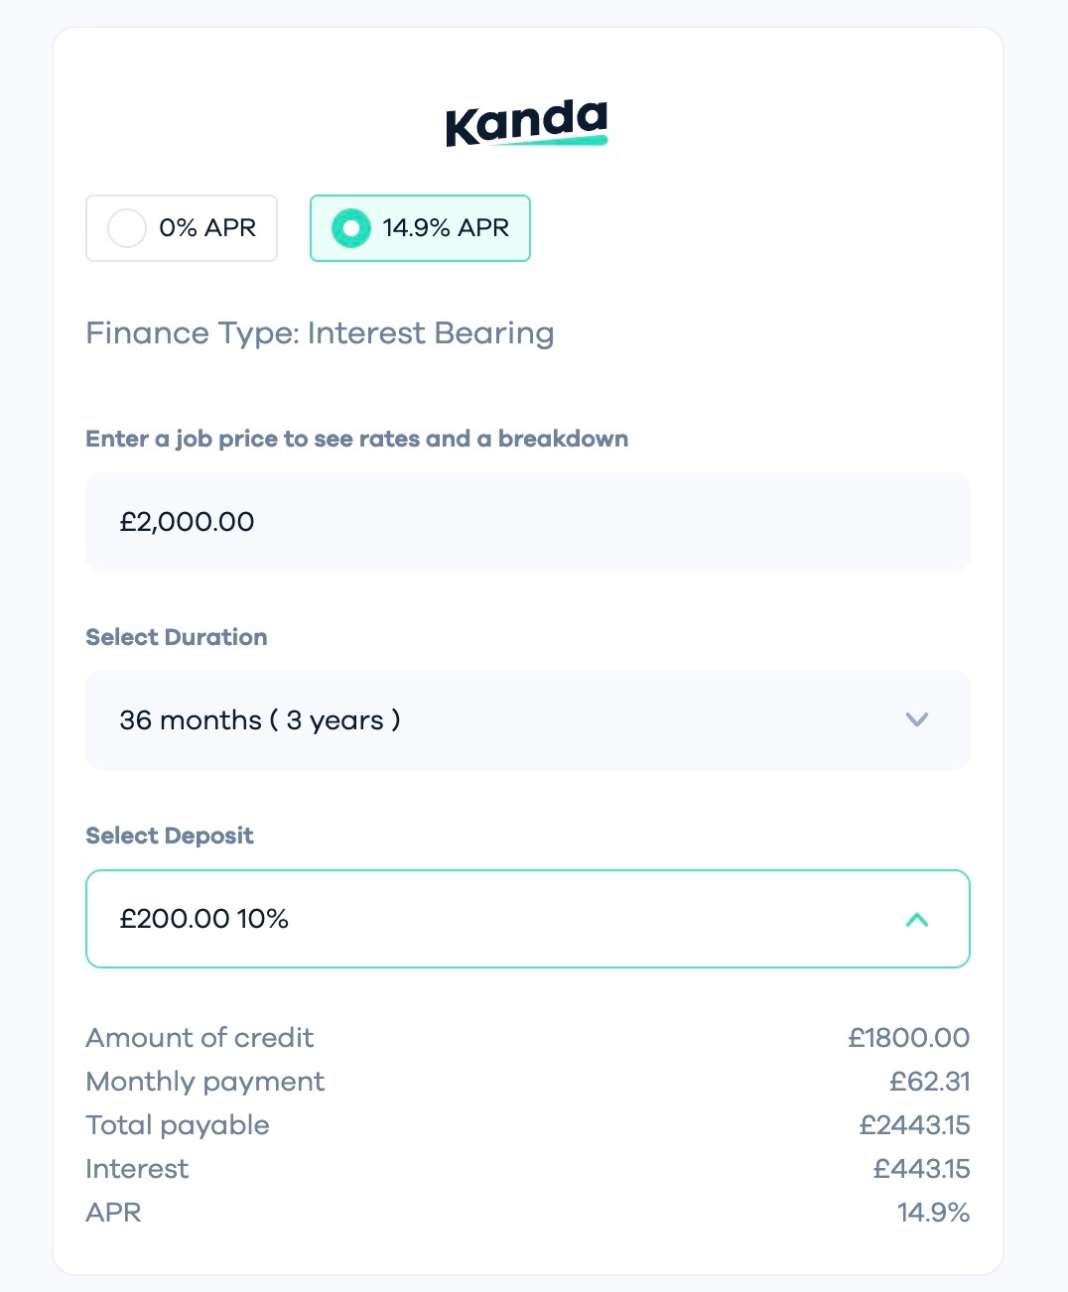Click the "0% APR" option label
Screen dimensions: 1068x1292
(x=207, y=228)
